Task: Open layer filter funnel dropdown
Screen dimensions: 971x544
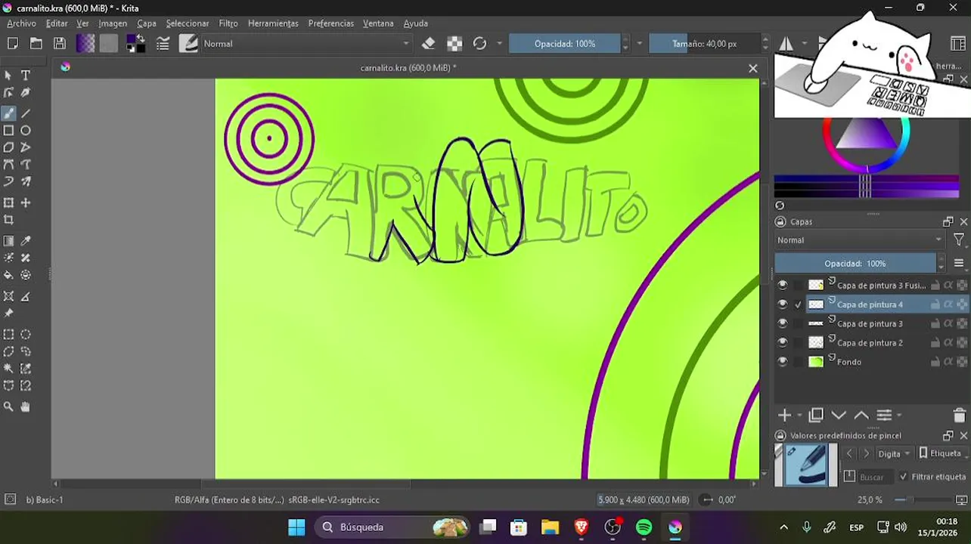Action: 959,240
